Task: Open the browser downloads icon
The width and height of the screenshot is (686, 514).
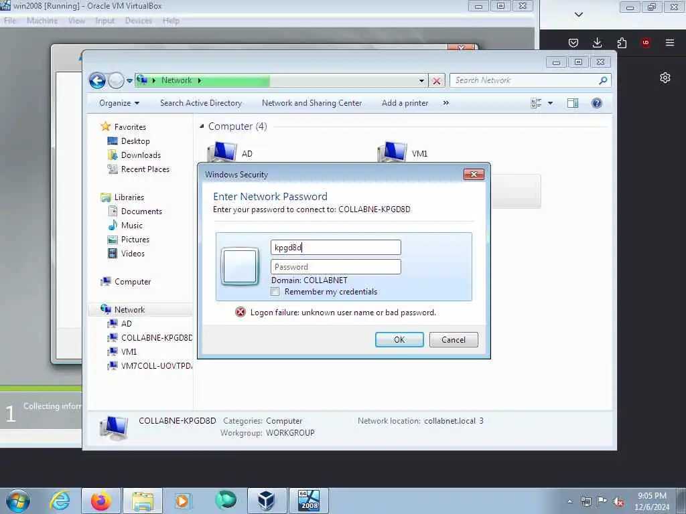Action: 597,43
